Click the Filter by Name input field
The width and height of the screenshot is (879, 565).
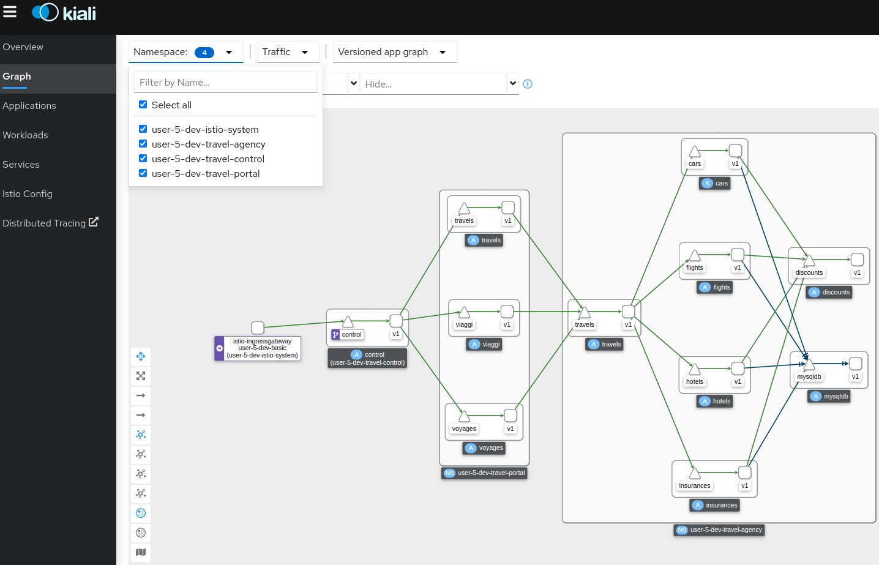pyautogui.click(x=225, y=83)
